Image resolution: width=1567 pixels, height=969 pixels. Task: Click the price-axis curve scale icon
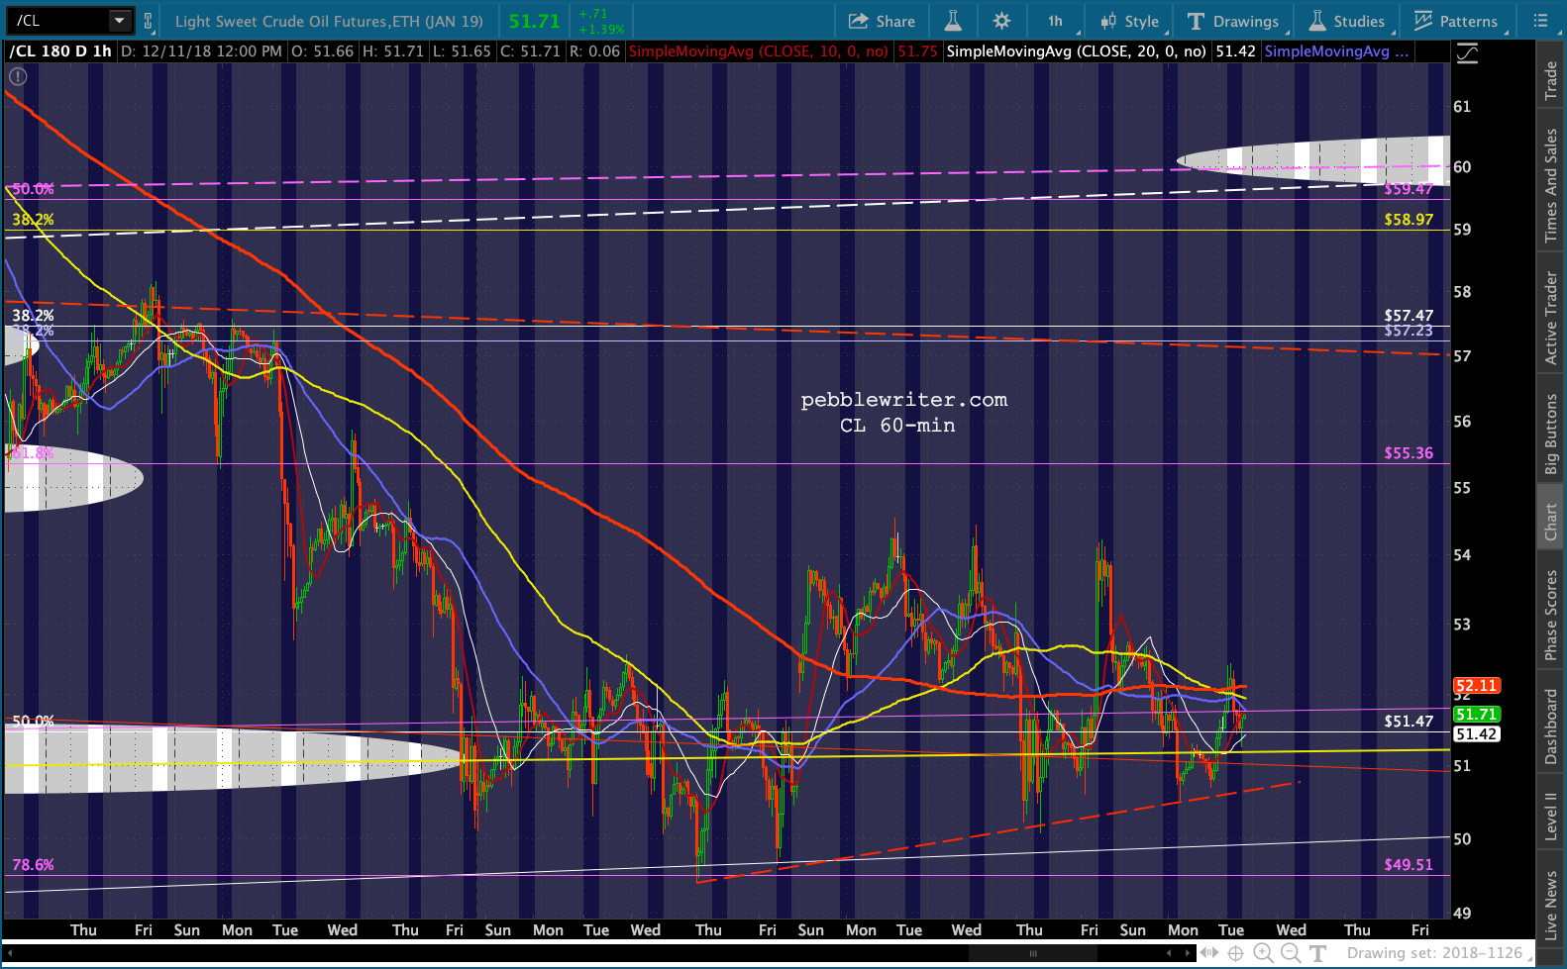[x=1467, y=53]
